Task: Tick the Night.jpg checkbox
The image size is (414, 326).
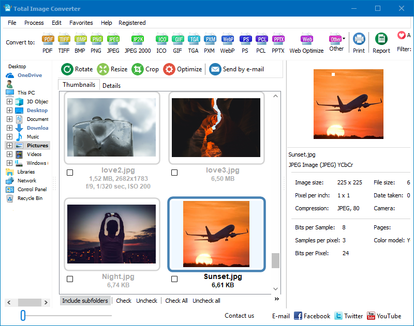Action: click(x=70, y=279)
